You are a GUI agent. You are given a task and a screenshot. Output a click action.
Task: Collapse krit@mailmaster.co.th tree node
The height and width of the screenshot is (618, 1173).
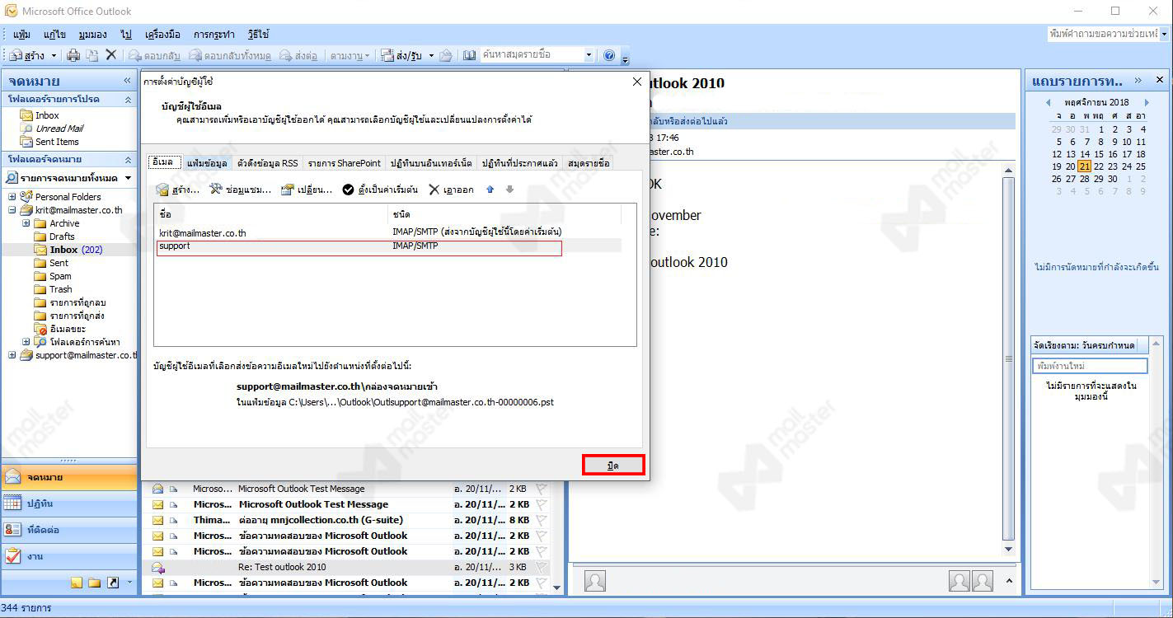pyautogui.click(x=12, y=210)
